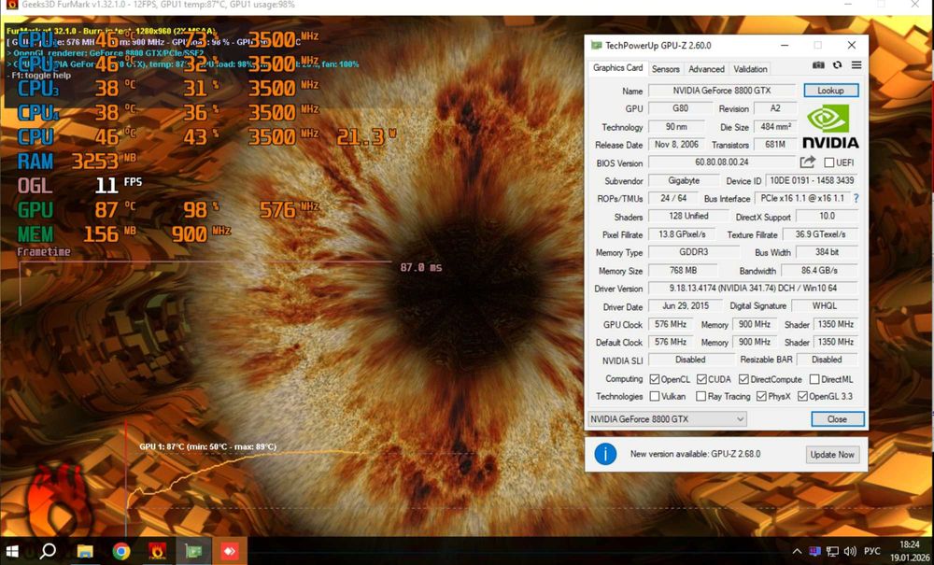This screenshot has height=565, width=934.
Task: Click the Update Now button
Action: [x=832, y=454]
